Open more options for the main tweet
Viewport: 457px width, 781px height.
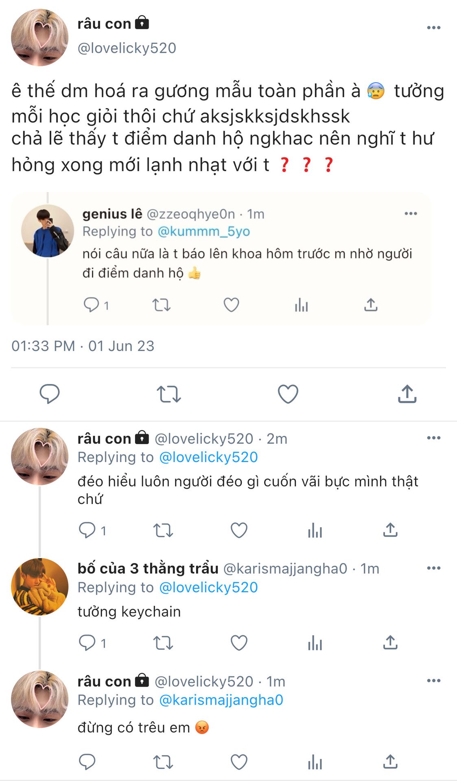pos(433,28)
